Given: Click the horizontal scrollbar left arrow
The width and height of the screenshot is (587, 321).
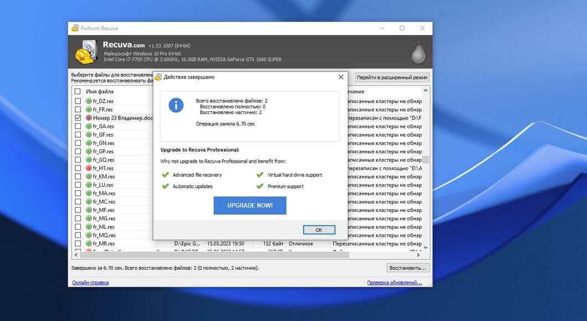Looking at the screenshot, I should 76,255.
